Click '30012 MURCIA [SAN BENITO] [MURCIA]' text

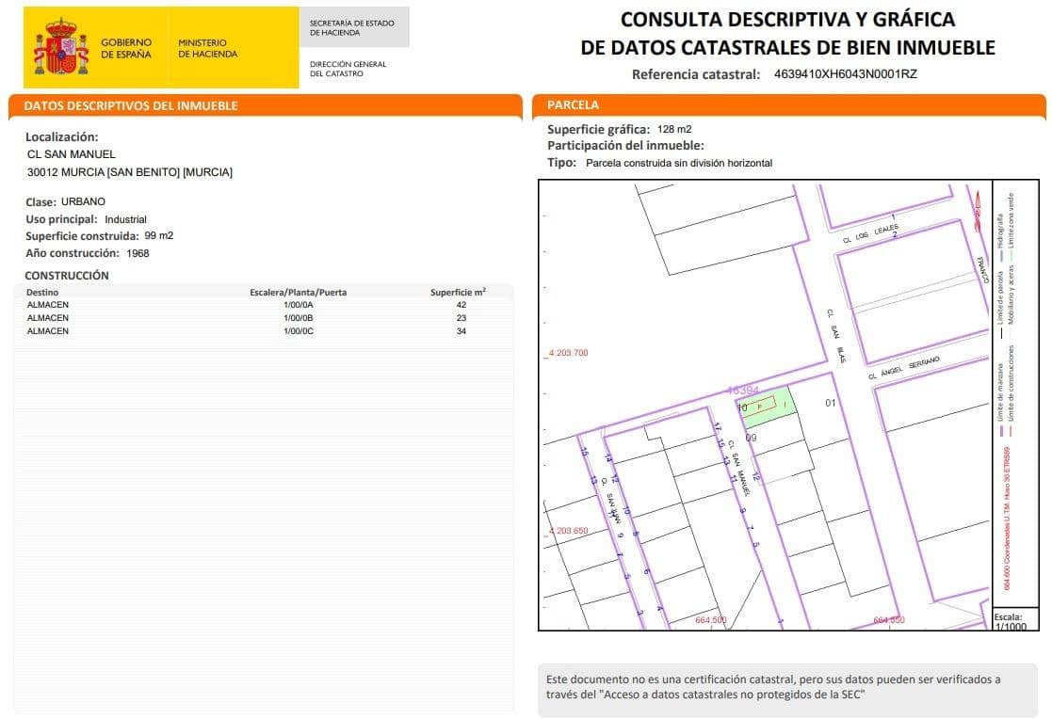[x=129, y=172]
